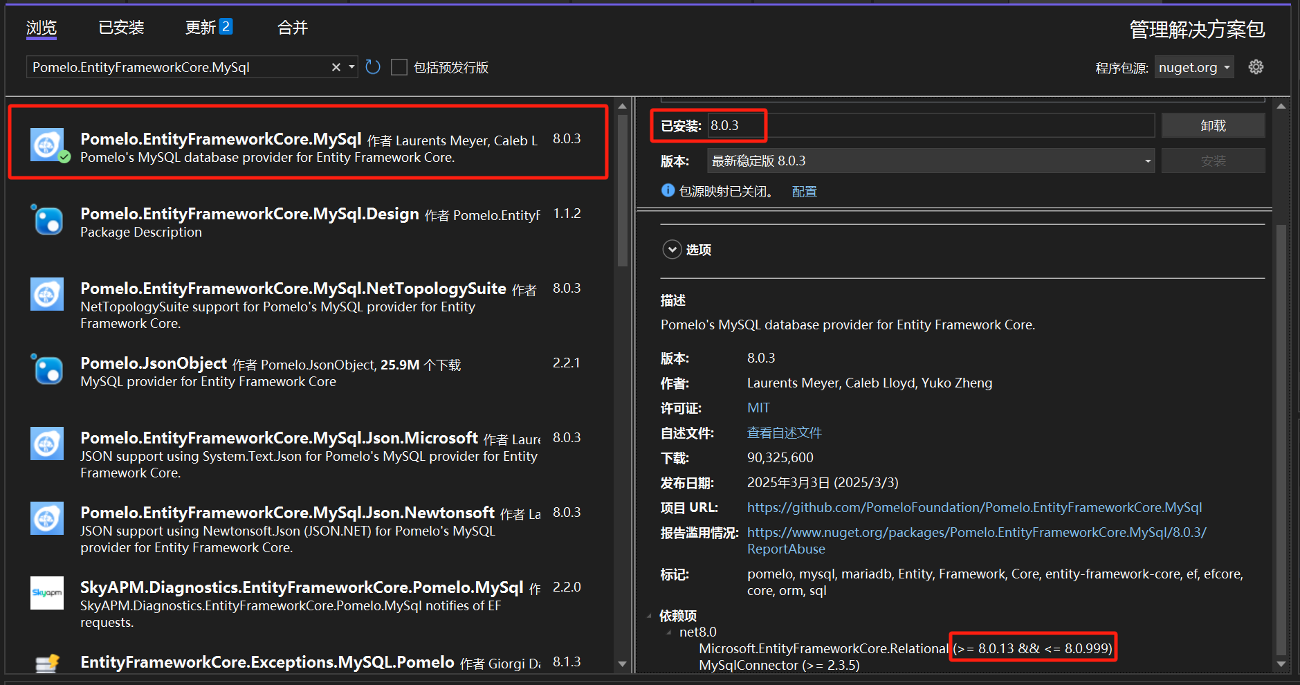
Task: Toggle include prerelease checkbox
Action: [399, 67]
